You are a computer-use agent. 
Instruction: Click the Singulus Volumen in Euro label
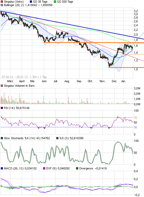(19, 86)
